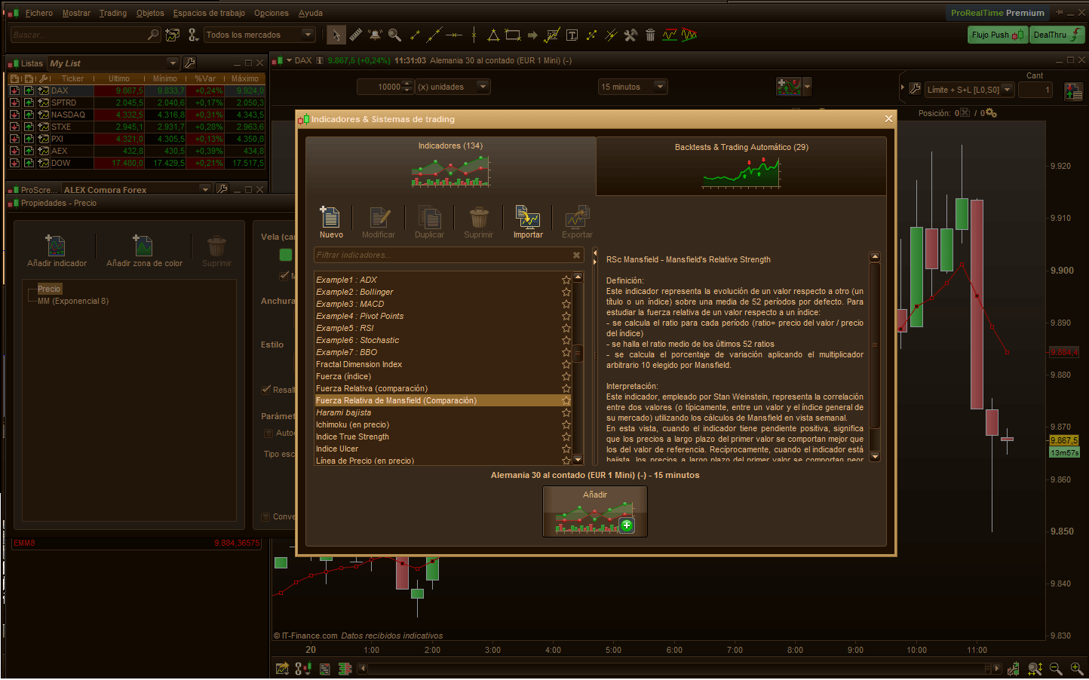Open the hammer and wrench tools icon

(630, 35)
